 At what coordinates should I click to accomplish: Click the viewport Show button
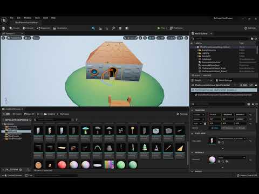(x=36, y=38)
